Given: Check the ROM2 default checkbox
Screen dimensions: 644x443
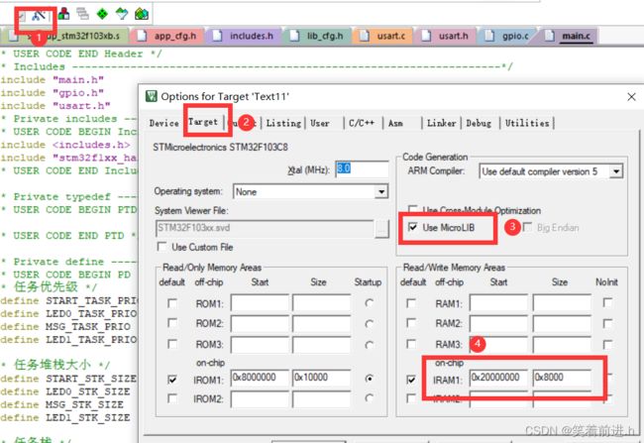Looking at the screenshot, I should pos(172,323).
